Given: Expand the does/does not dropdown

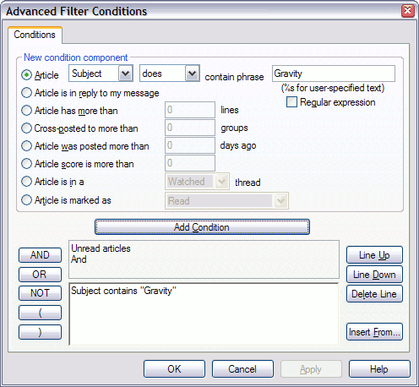Looking at the screenshot, I should pyautogui.click(x=192, y=74).
